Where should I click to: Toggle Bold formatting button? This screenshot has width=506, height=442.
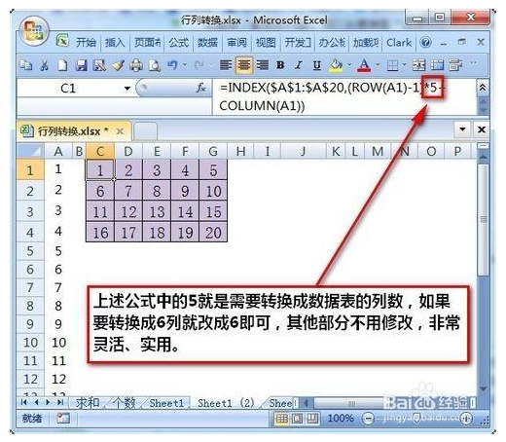coord(280,65)
